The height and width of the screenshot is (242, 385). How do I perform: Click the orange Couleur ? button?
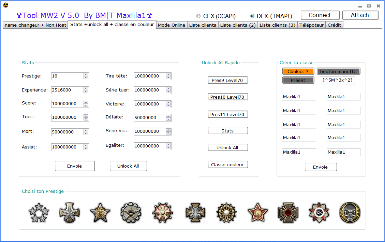(x=298, y=71)
